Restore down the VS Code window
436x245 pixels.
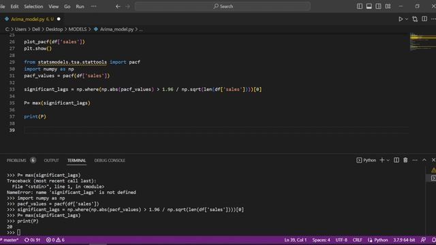point(417,6)
